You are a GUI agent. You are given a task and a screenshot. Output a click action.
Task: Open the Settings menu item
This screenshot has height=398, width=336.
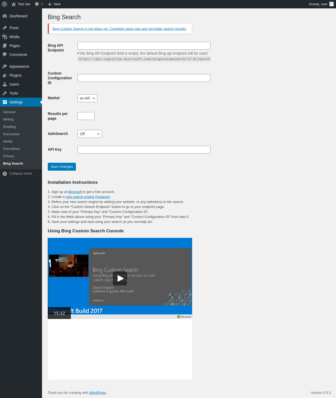click(x=21, y=102)
